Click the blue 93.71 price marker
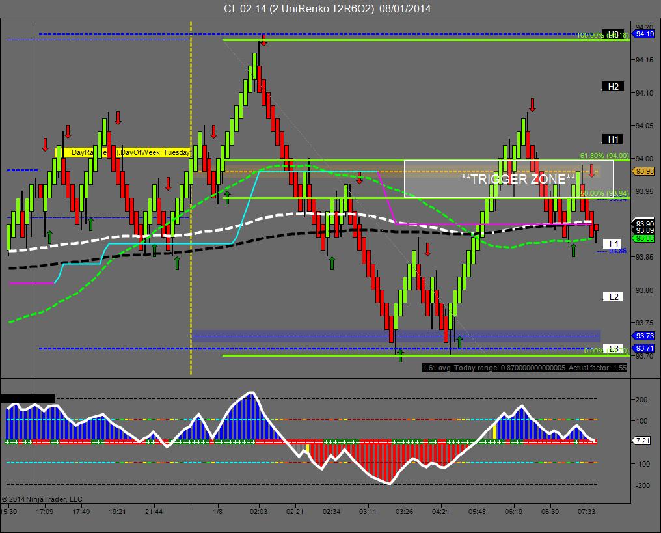This screenshot has height=533, width=661. [644, 348]
